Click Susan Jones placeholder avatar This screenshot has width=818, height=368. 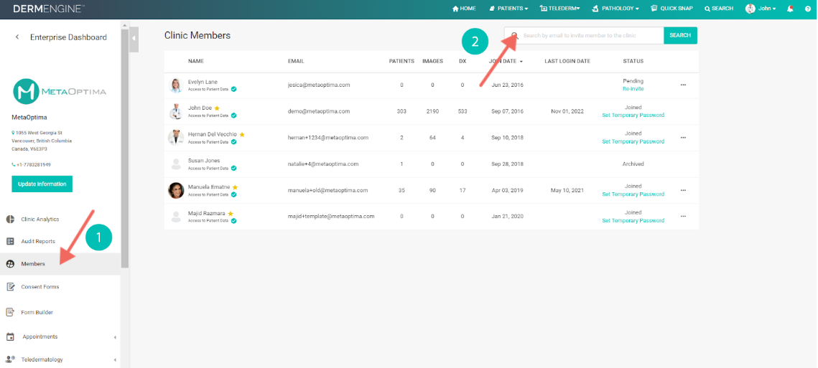[x=176, y=164]
